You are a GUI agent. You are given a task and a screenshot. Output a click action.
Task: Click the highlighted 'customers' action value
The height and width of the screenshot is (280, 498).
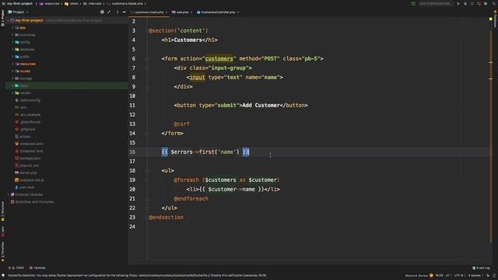[219, 59]
